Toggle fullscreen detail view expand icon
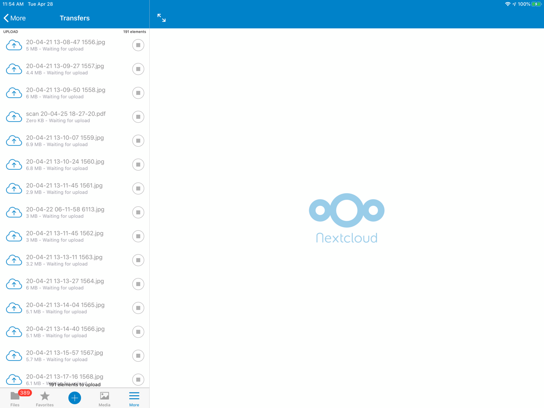 click(x=161, y=18)
